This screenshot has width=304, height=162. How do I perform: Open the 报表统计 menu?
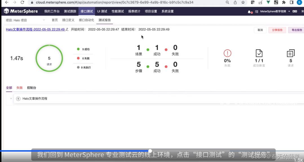134,12
